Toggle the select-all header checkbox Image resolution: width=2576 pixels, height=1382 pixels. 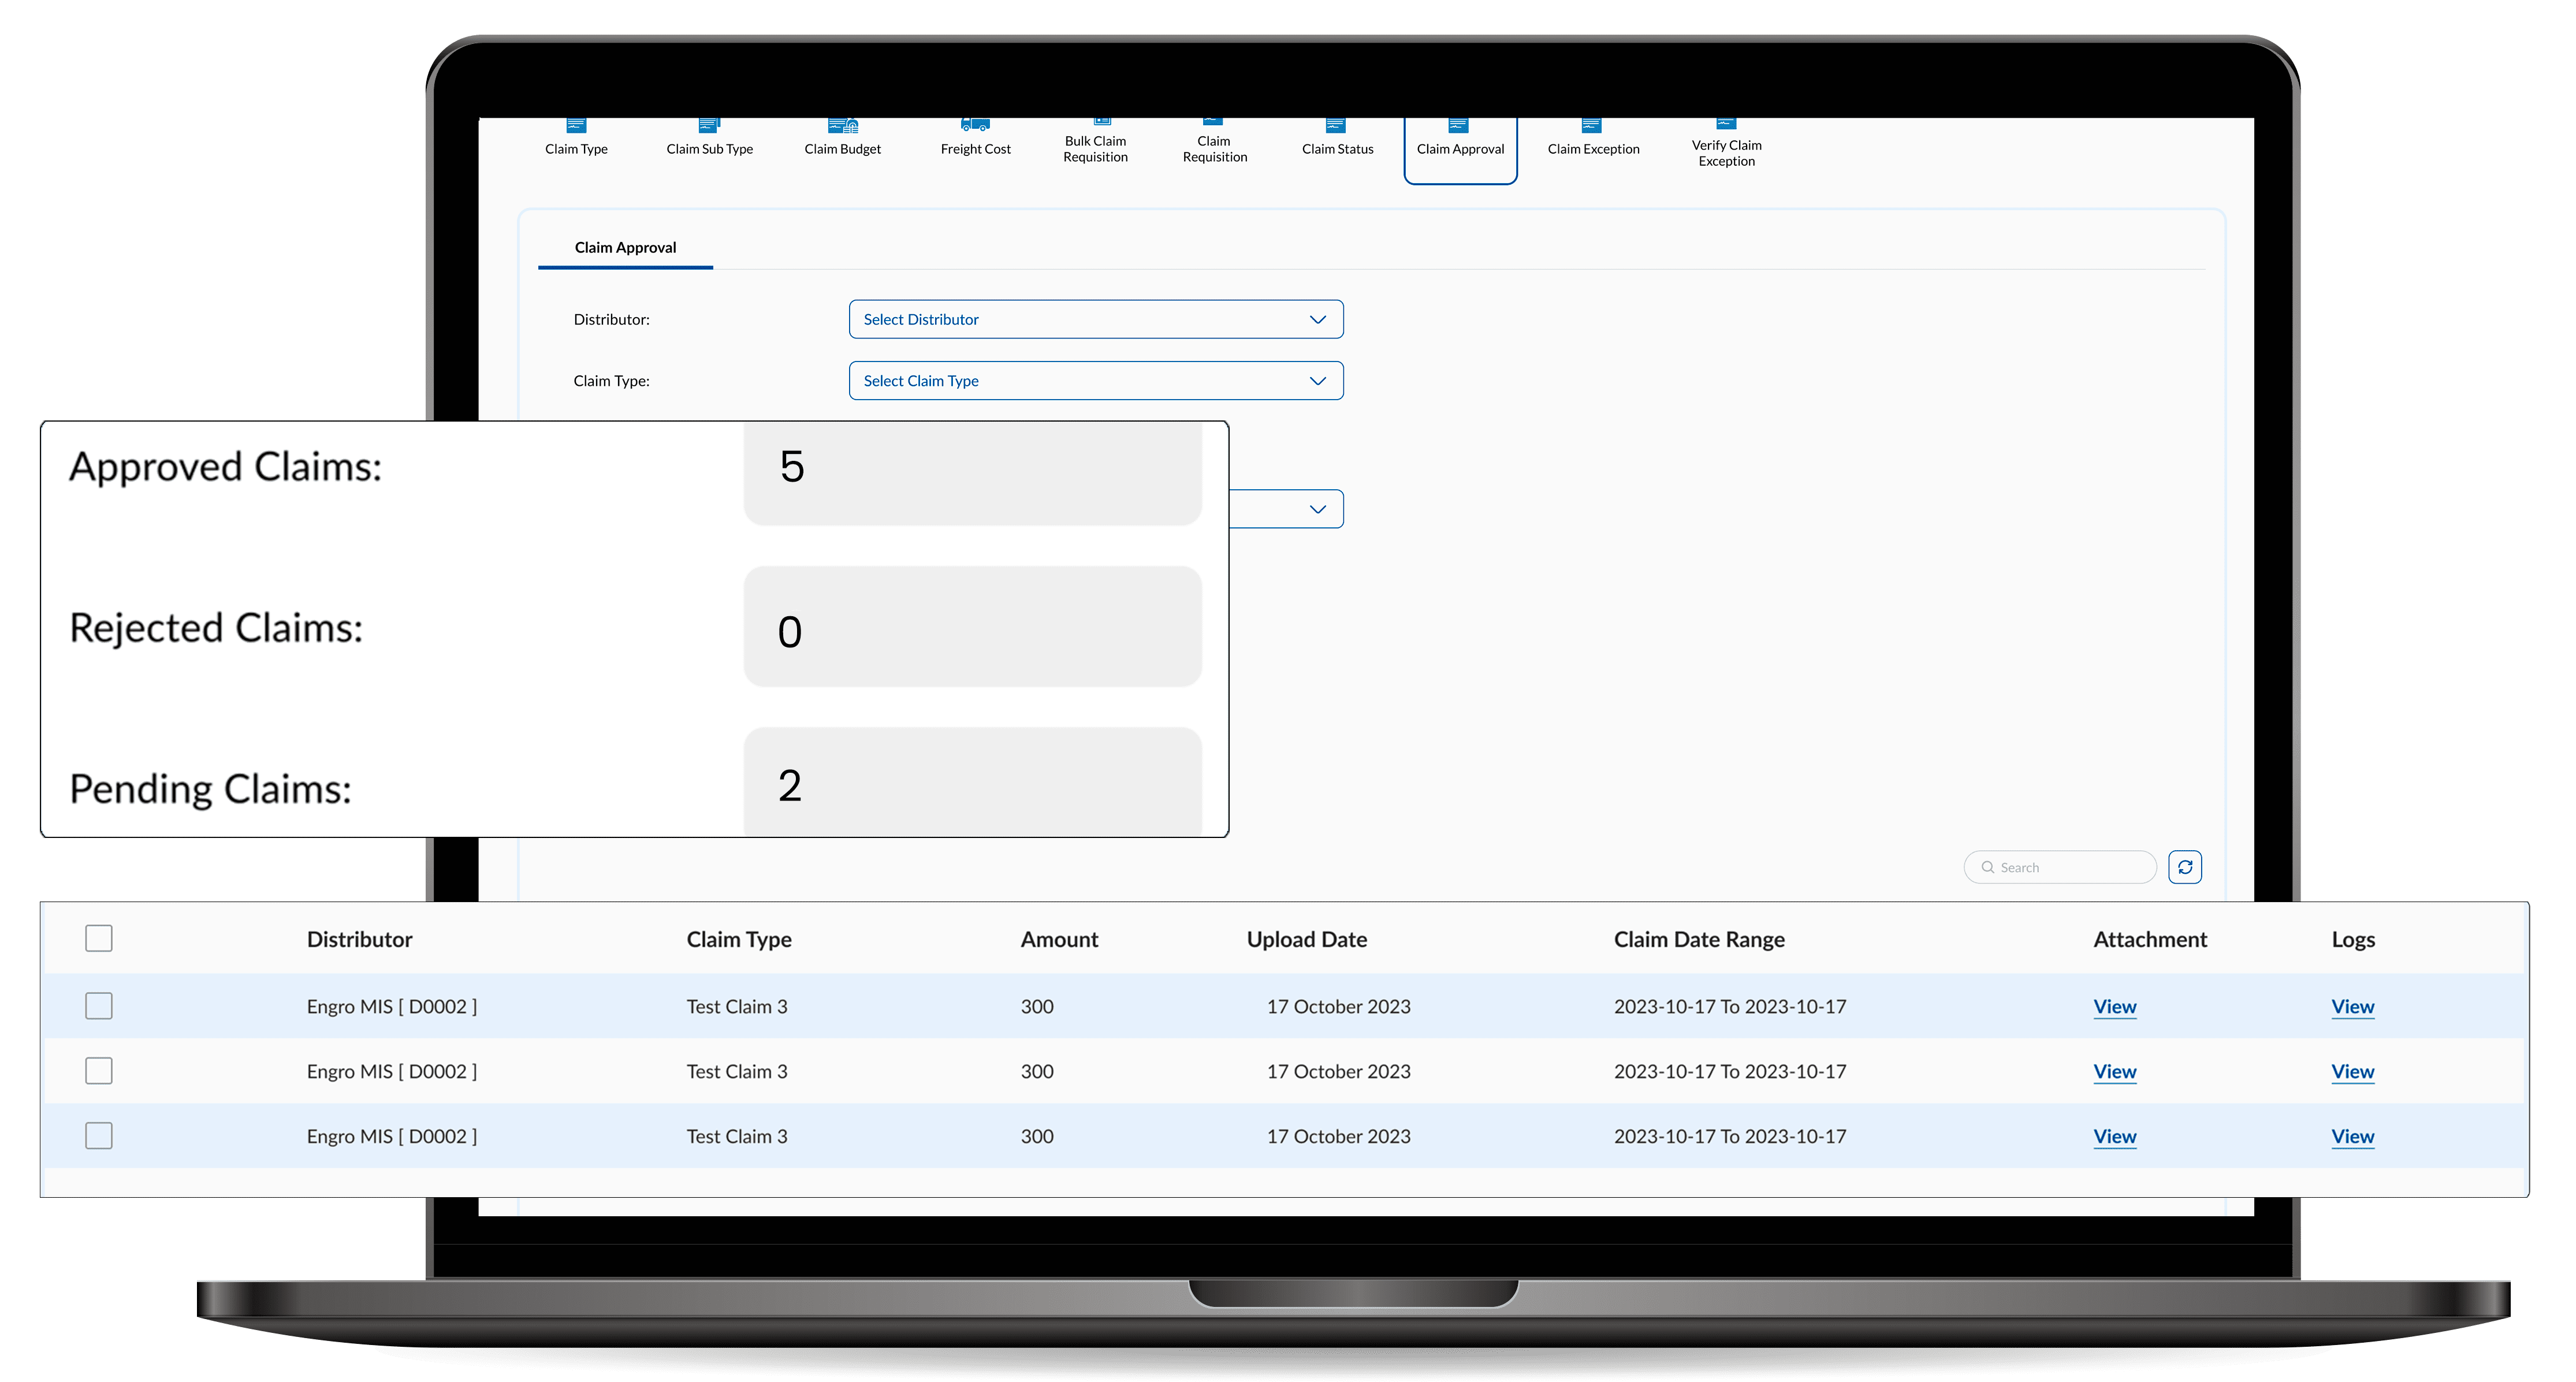[99, 938]
